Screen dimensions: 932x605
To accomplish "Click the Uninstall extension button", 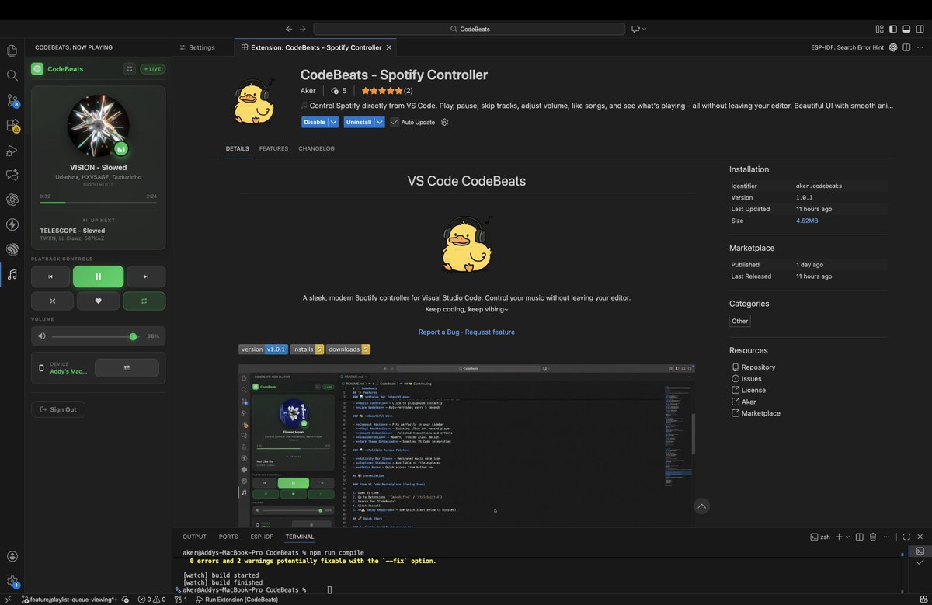I will pos(359,122).
